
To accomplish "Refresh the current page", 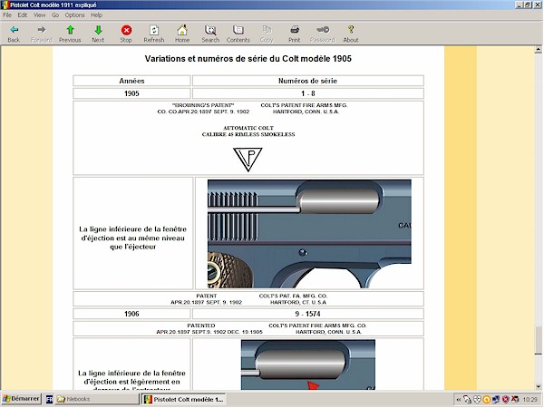I will click(154, 34).
